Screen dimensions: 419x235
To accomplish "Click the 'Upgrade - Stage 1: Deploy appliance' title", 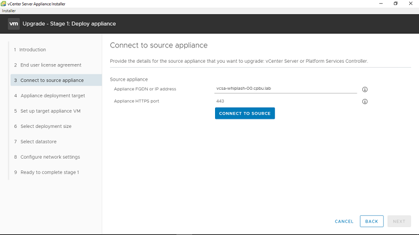I will point(69,24).
